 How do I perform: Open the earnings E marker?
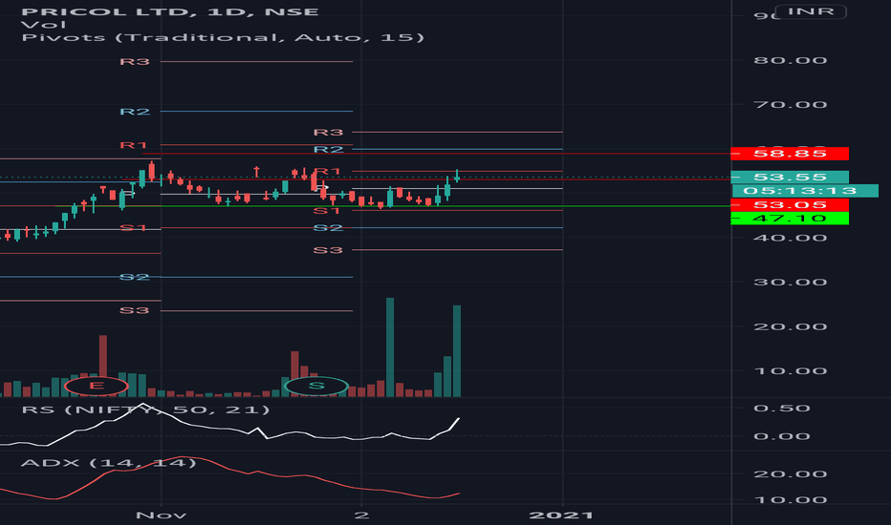[97, 386]
